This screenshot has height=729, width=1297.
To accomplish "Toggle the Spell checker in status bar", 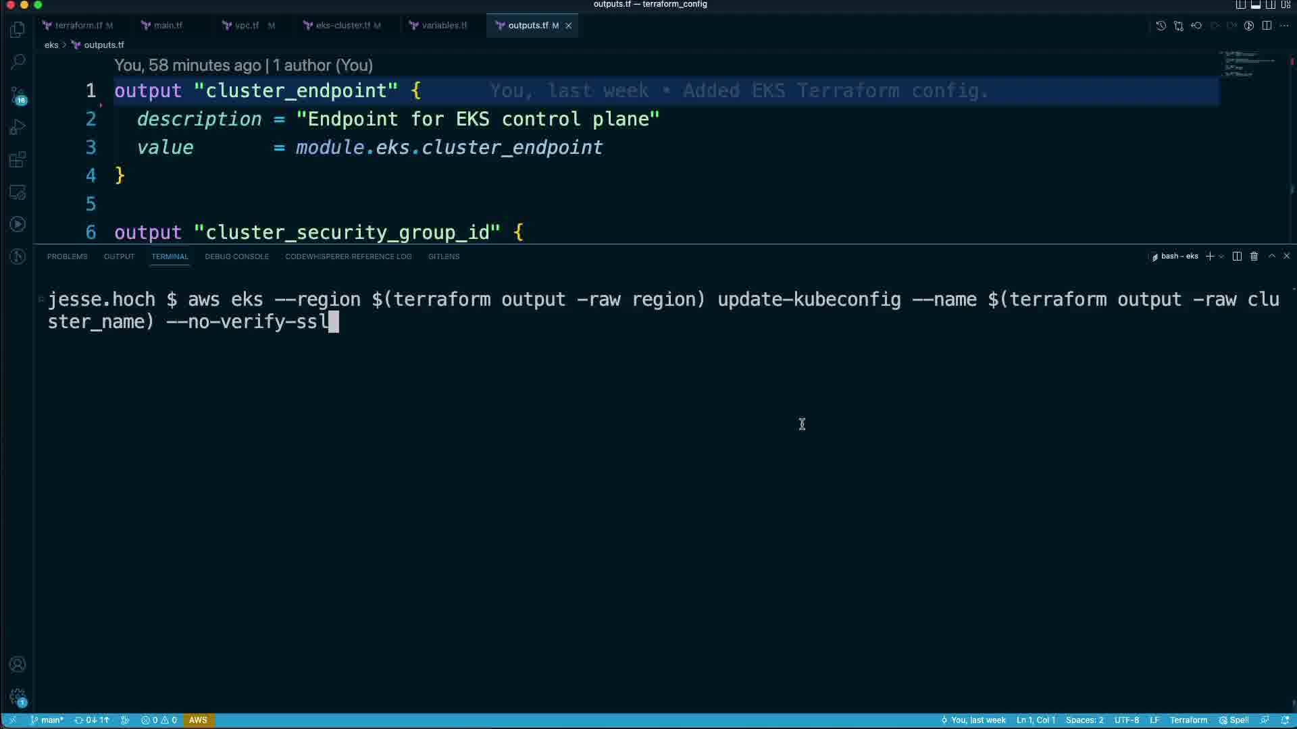I will coord(1234,720).
